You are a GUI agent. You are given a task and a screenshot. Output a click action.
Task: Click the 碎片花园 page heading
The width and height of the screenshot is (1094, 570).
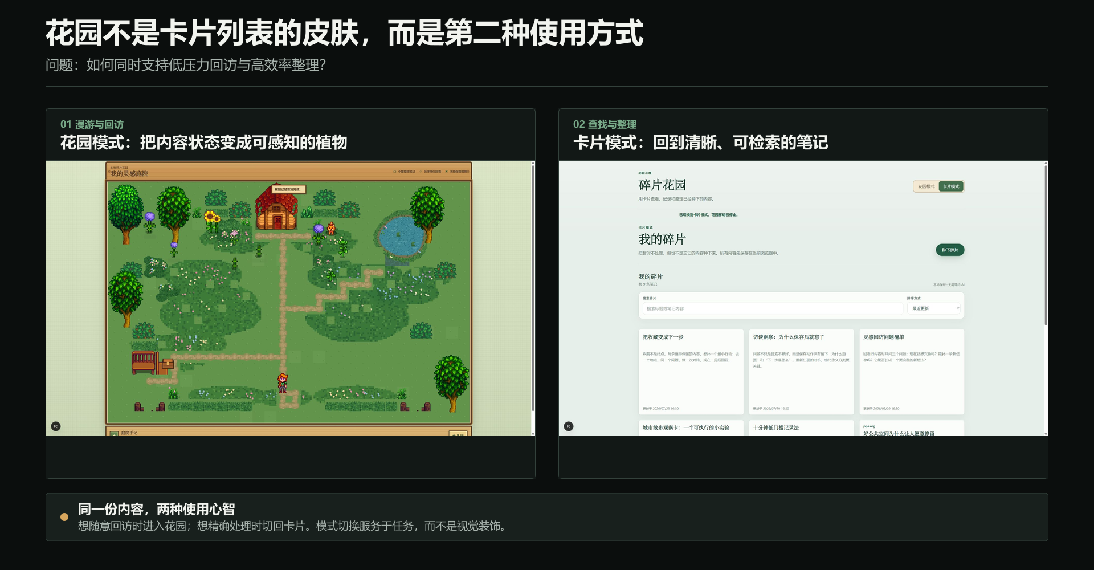[x=662, y=185]
